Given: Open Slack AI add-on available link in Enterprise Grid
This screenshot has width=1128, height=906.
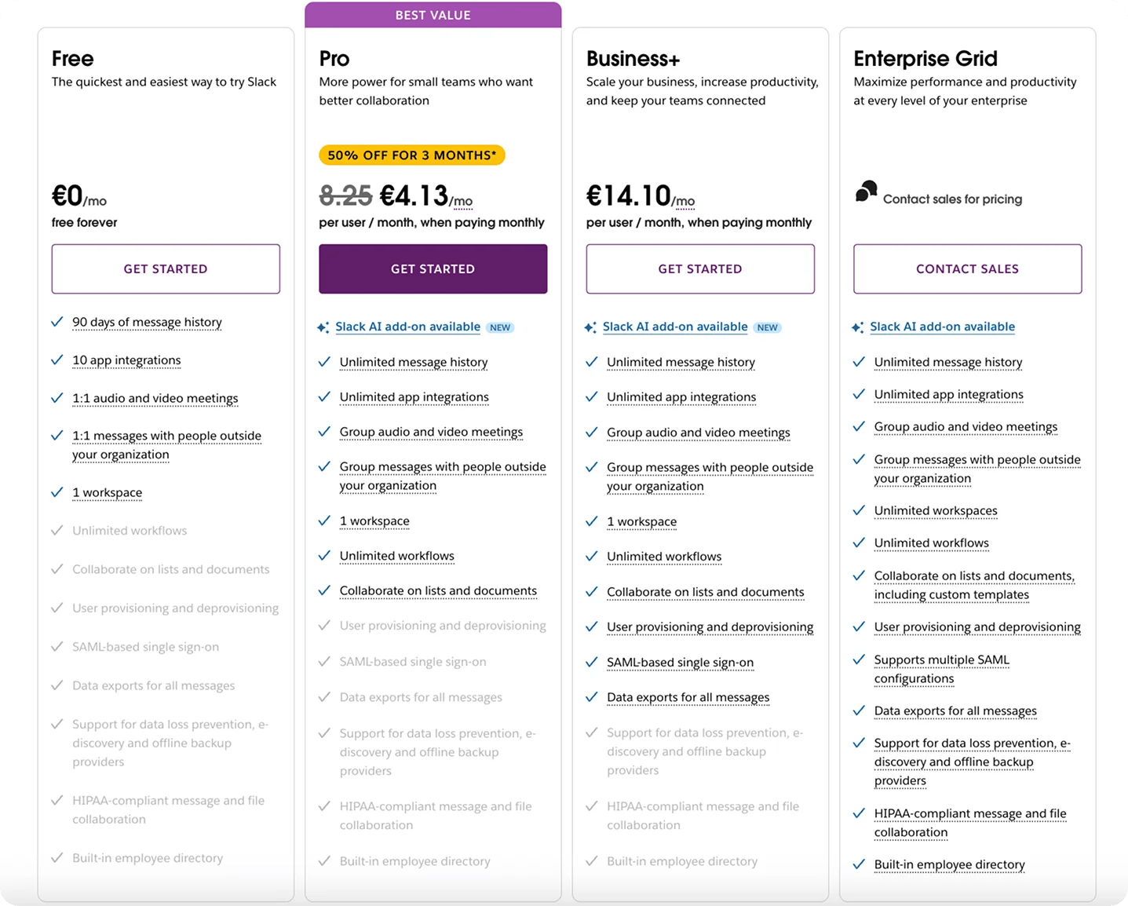Looking at the screenshot, I should pos(942,327).
